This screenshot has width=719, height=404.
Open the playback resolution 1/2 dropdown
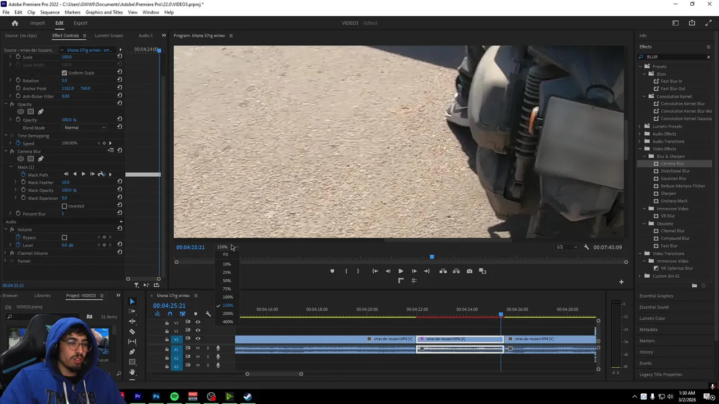[566, 247]
